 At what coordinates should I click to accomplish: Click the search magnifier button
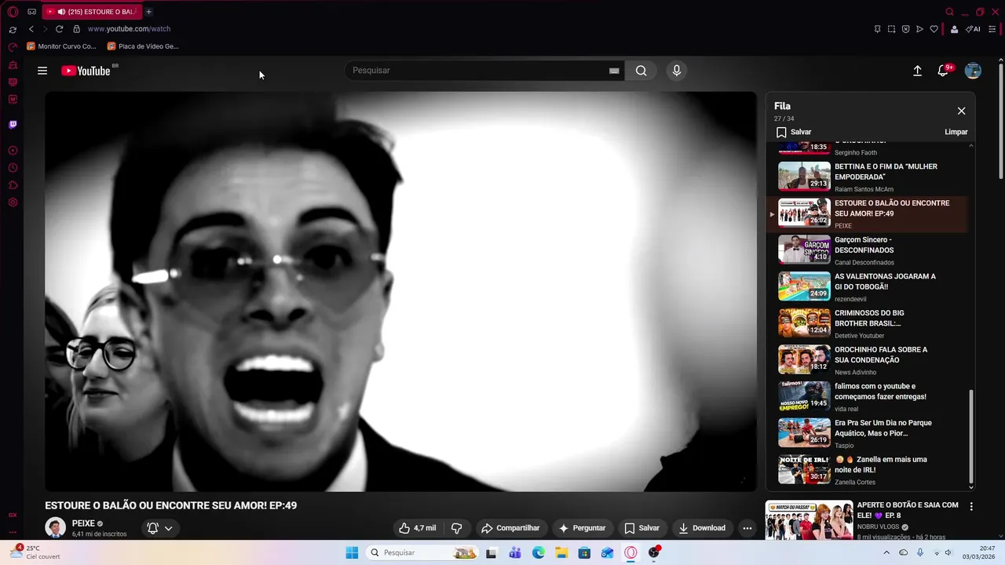coord(641,71)
